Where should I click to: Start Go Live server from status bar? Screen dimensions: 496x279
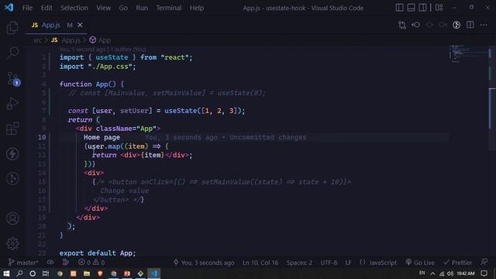420,263
